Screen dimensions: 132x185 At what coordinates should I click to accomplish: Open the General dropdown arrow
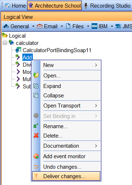(33, 26)
